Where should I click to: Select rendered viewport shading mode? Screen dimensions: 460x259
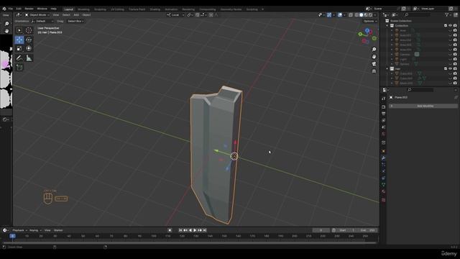tap(370, 14)
